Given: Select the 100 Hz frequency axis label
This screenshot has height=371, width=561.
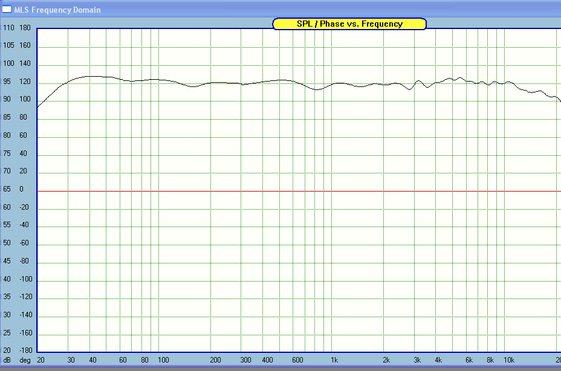Looking at the screenshot, I should tap(163, 360).
